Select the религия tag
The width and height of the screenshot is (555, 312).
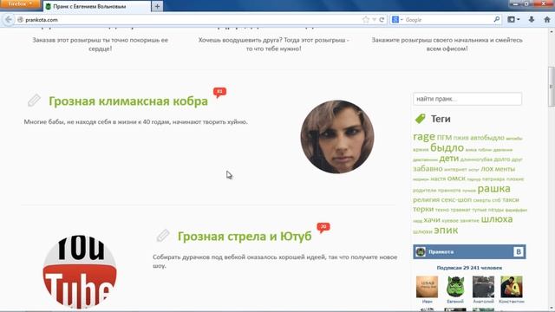pos(426,200)
